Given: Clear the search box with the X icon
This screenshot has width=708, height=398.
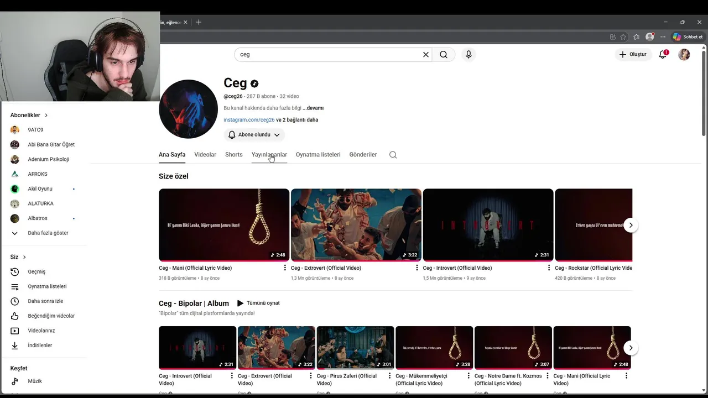Looking at the screenshot, I should pyautogui.click(x=426, y=55).
